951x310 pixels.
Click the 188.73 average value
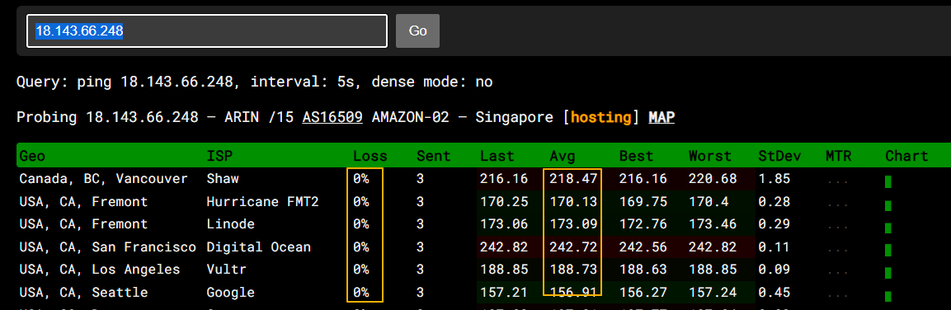[573, 270]
